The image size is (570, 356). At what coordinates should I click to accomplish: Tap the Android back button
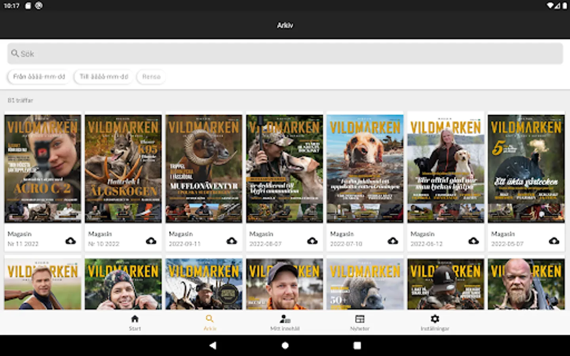[213, 345]
